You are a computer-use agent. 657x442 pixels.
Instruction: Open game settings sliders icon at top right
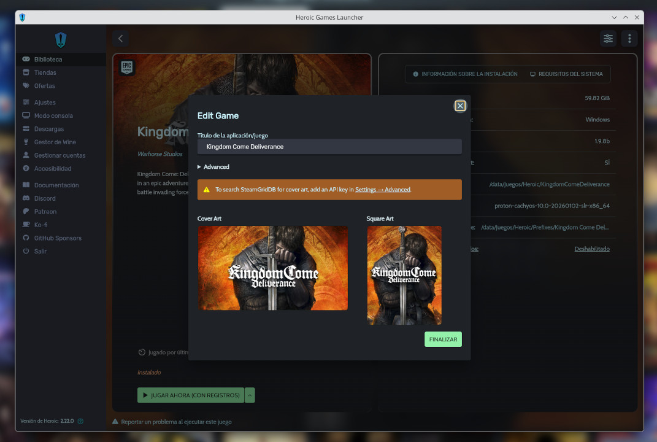click(x=608, y=39)
